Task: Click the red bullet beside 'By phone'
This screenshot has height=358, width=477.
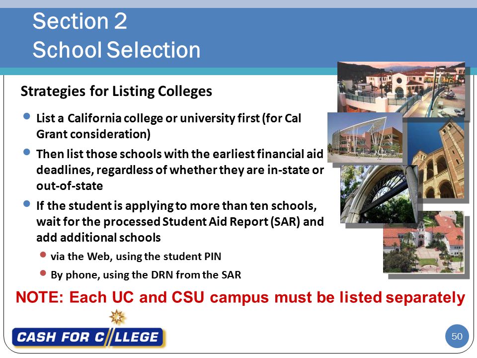Action: [x=43, y=273]
